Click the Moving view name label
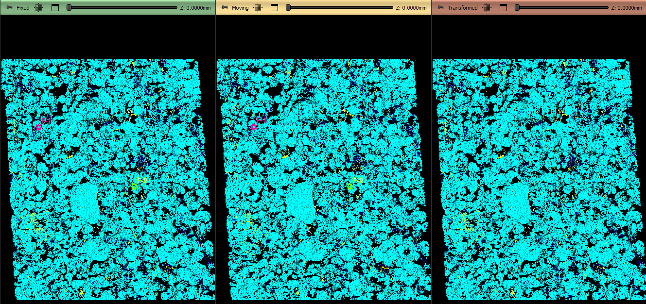646x304 pixels. (x=240, y=8)
